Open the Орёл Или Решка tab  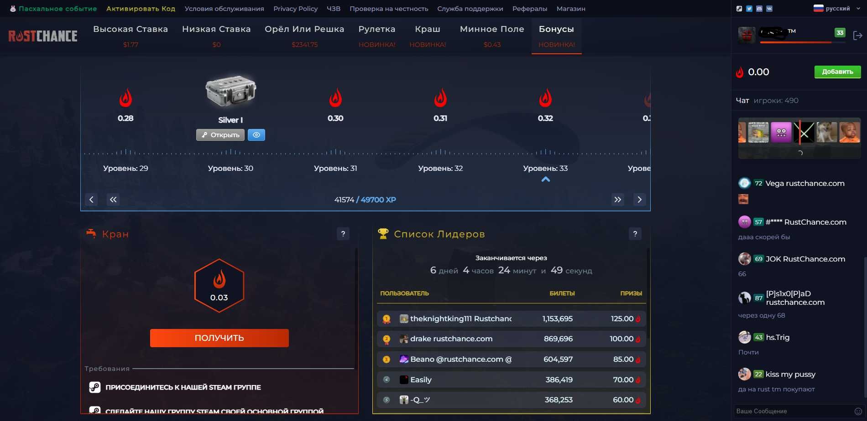tap(304, 36)
